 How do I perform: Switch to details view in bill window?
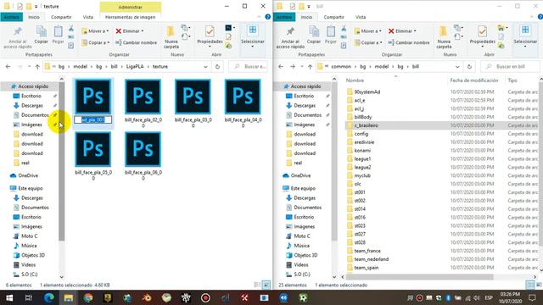[x=530, y=285]
